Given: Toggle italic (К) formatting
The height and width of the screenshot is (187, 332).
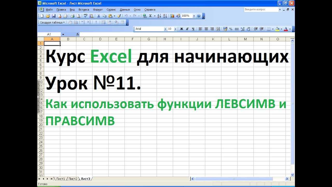Looking at the screenshot, I should [187, 29].
